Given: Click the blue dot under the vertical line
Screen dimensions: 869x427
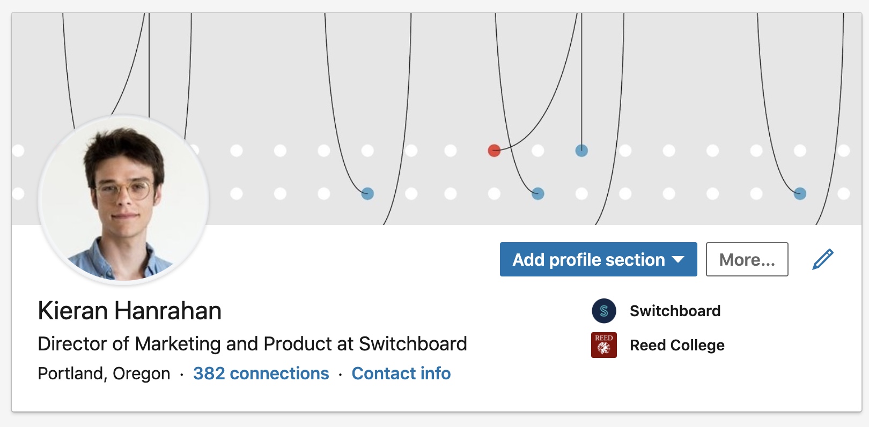Looking at the screenshot, I should click(581, 151).
